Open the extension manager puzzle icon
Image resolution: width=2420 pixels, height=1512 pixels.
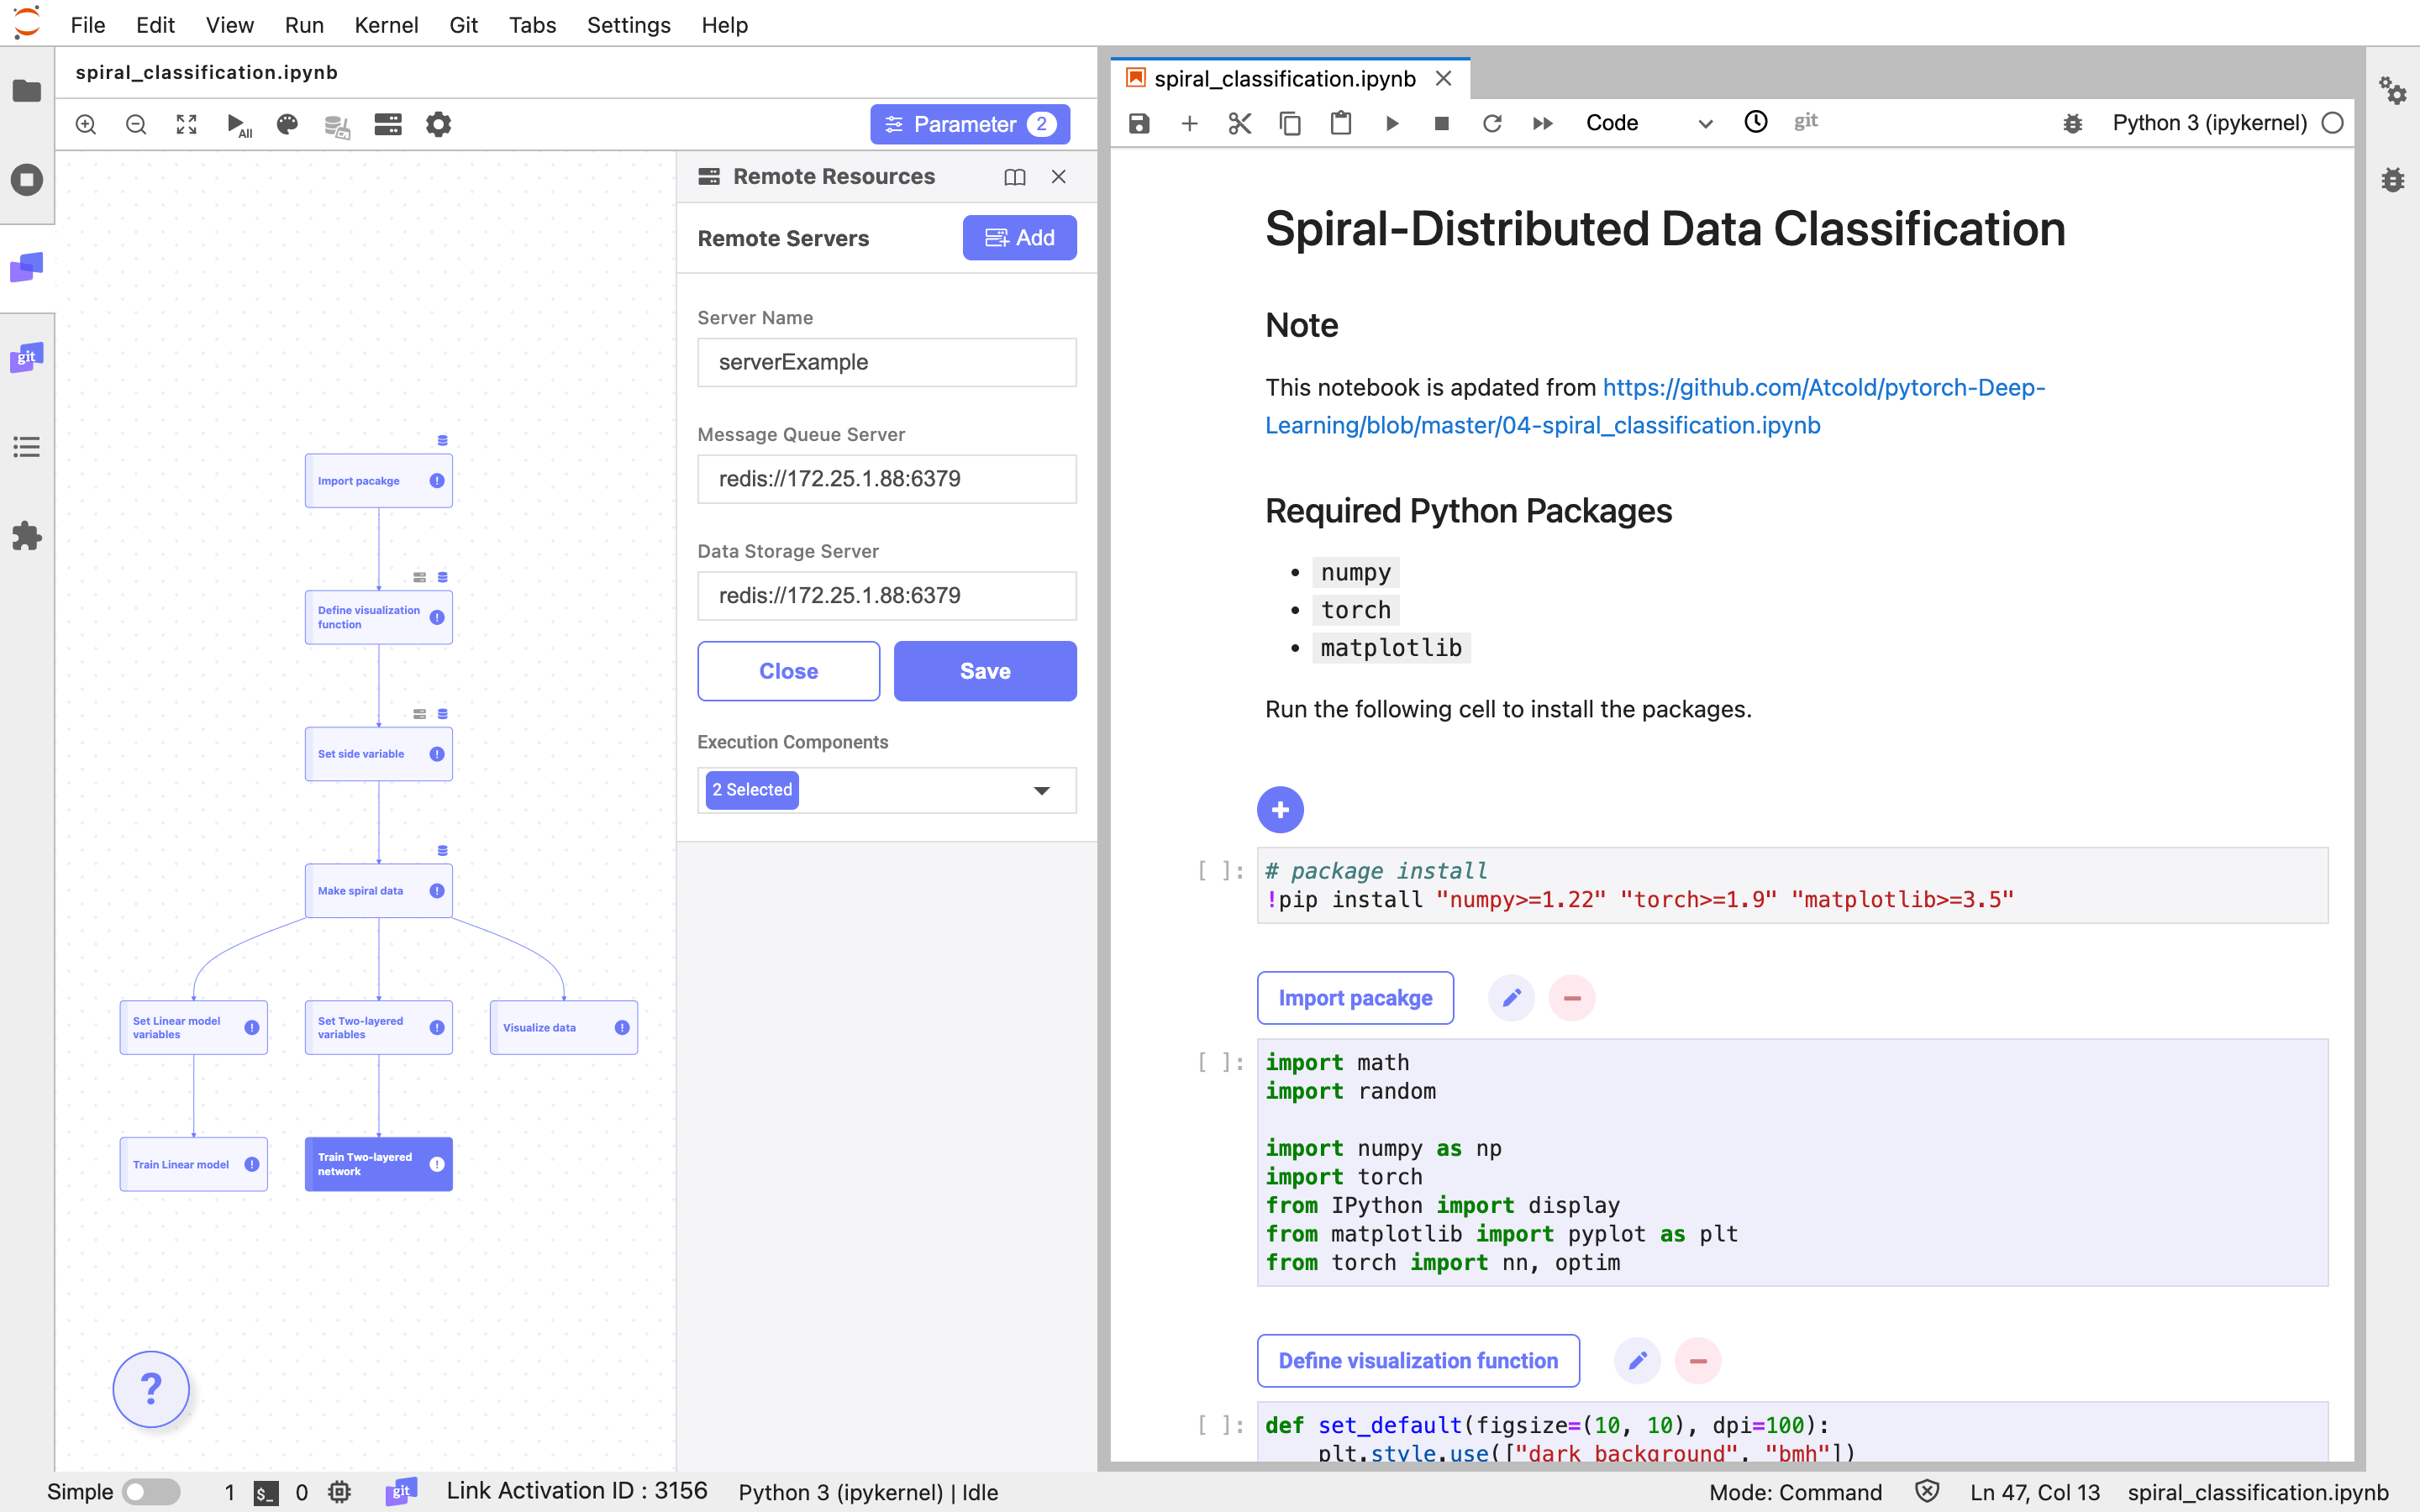[x=27, y=536]
